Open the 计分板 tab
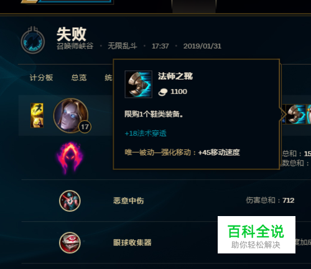This screenshot has width=311, height=269. click(x=41, y=78)
